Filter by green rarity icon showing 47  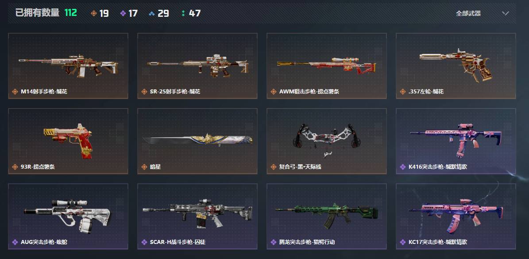point(183,13)
